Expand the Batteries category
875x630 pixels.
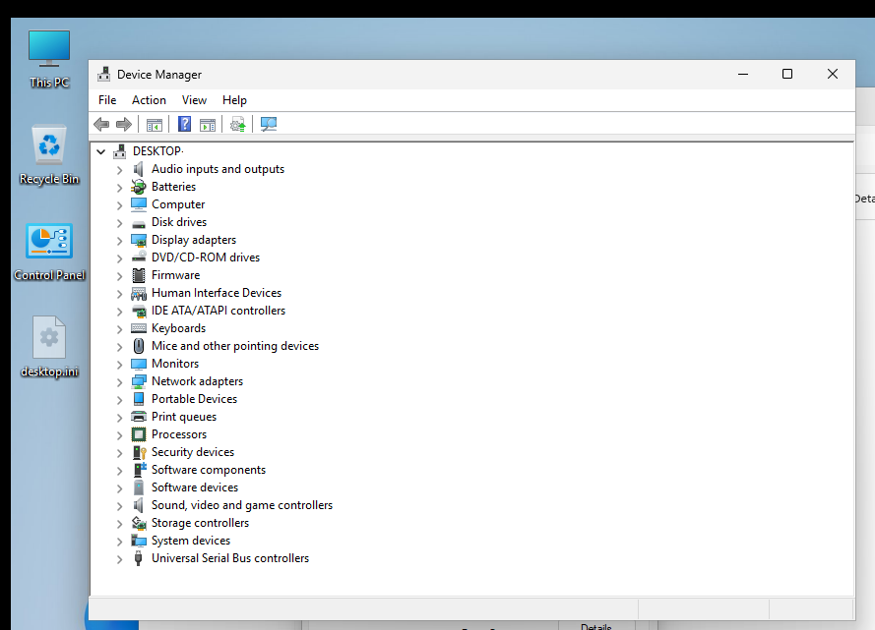tap(119, 188)
